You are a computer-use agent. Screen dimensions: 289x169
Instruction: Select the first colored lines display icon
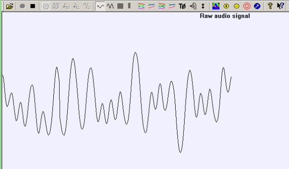click(x=141, y=6)
